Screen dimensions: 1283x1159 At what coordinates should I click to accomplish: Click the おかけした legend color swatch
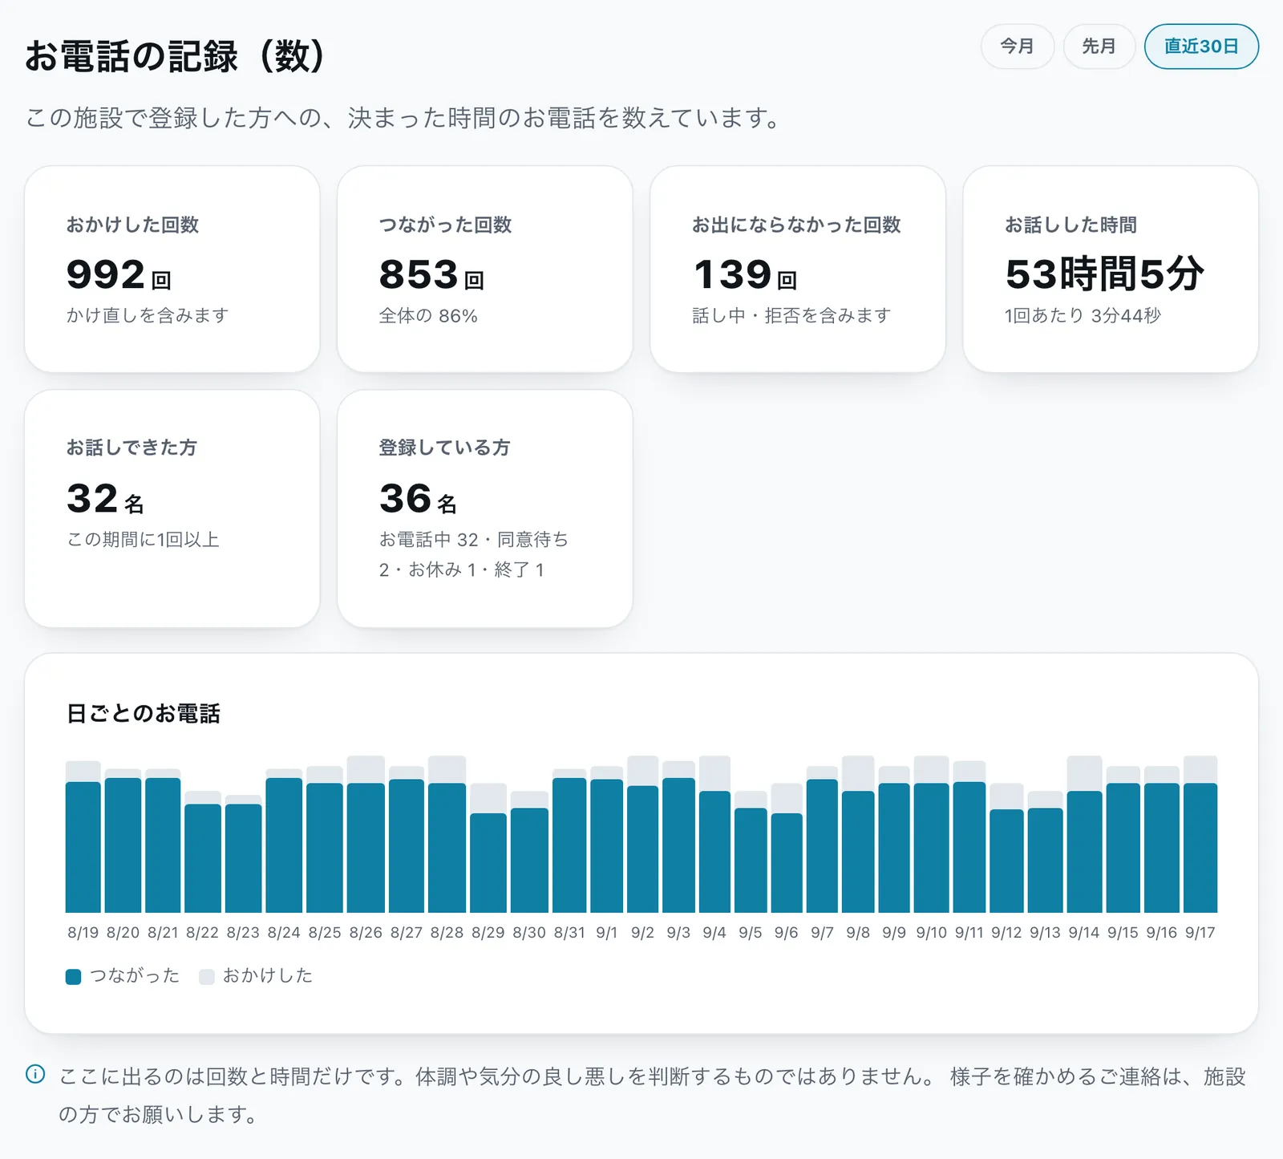[x=206, y=976]
